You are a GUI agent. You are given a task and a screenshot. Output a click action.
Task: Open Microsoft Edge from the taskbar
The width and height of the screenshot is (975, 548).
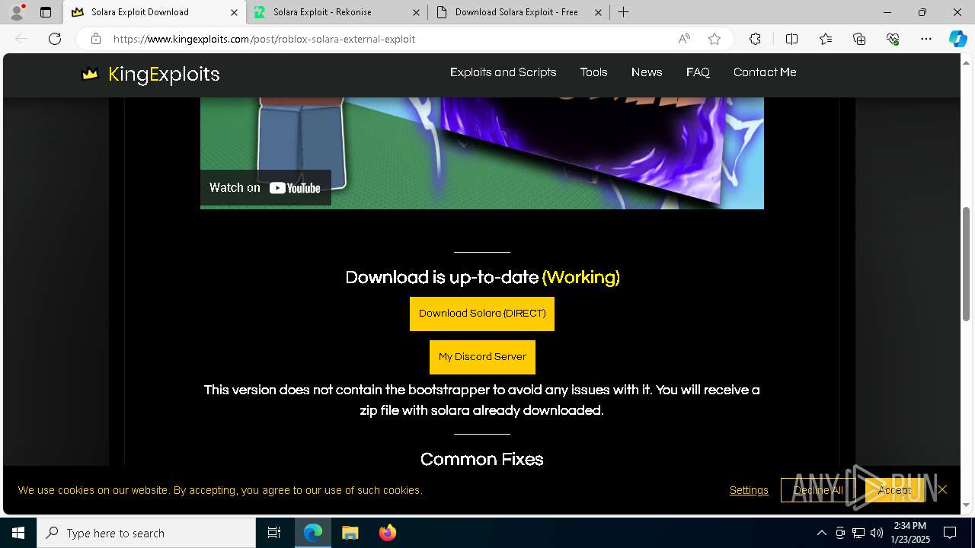(x=313, y=533)
